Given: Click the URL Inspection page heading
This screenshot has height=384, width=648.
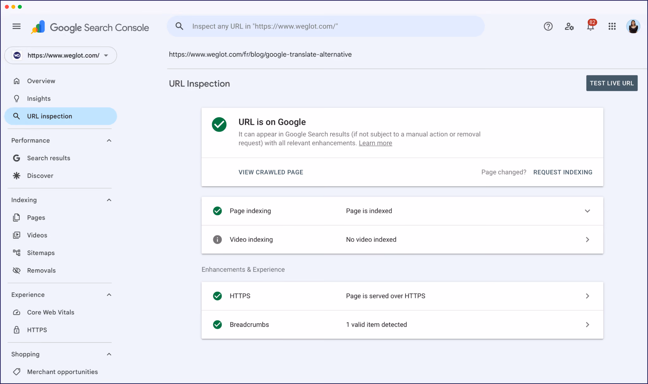Looking at the screenshot, I should tap(199, 84).
